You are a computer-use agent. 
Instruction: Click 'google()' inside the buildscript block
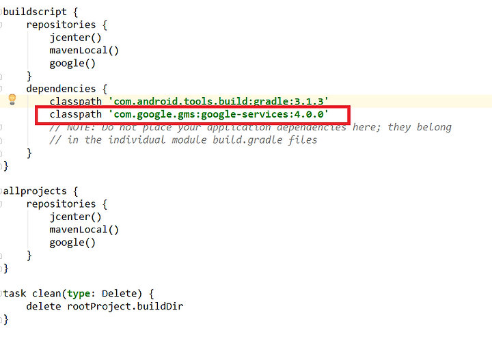tap(72, 64)
